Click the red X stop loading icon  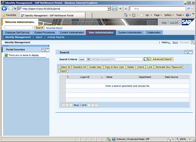click(126, 8)
